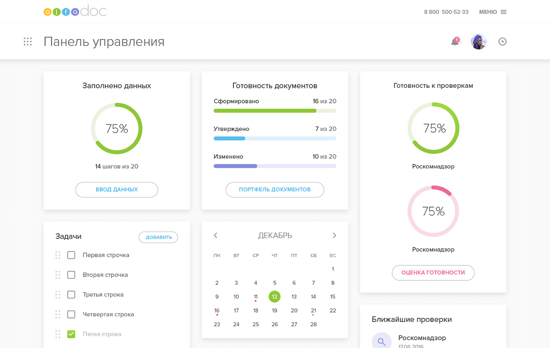Click the ДЕКАБРЬ month title
550x348 pixels.
pos(275,235)
